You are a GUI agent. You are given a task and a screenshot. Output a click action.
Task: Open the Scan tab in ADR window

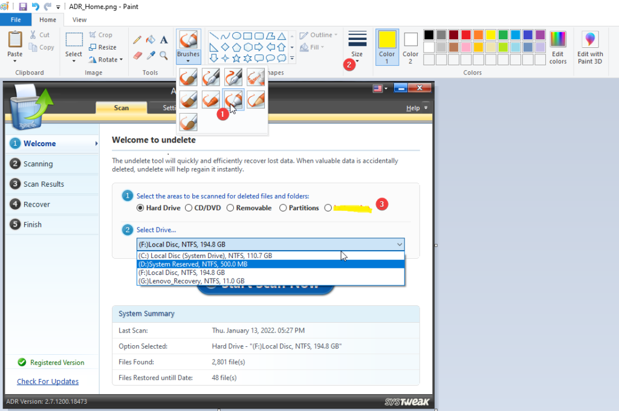pos(121,108)
